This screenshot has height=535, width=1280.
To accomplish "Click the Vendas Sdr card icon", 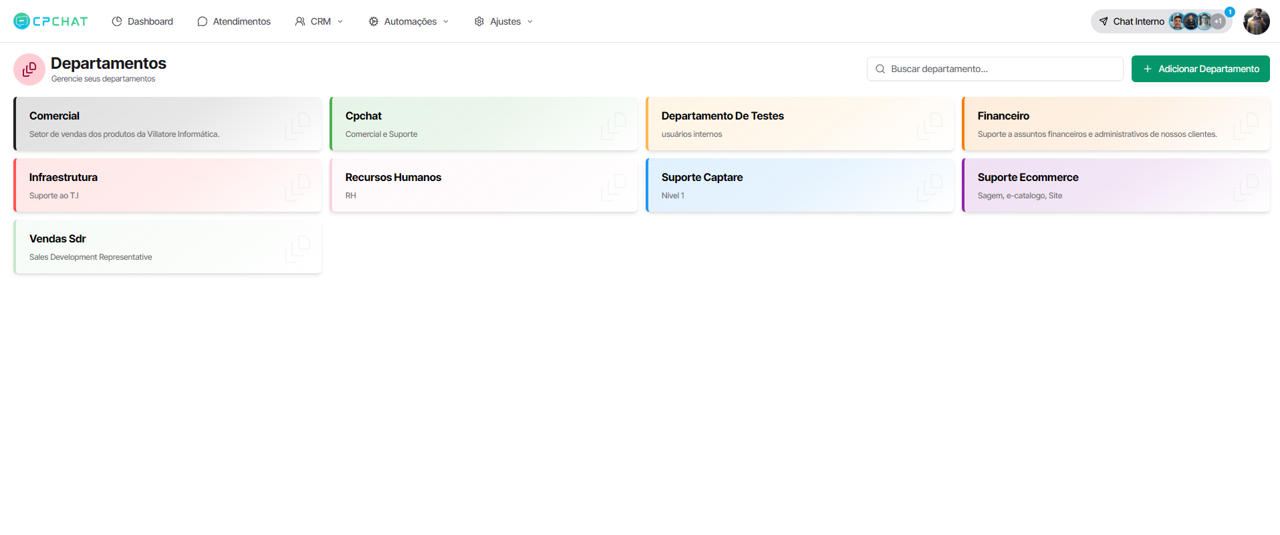I will (297, 248).
